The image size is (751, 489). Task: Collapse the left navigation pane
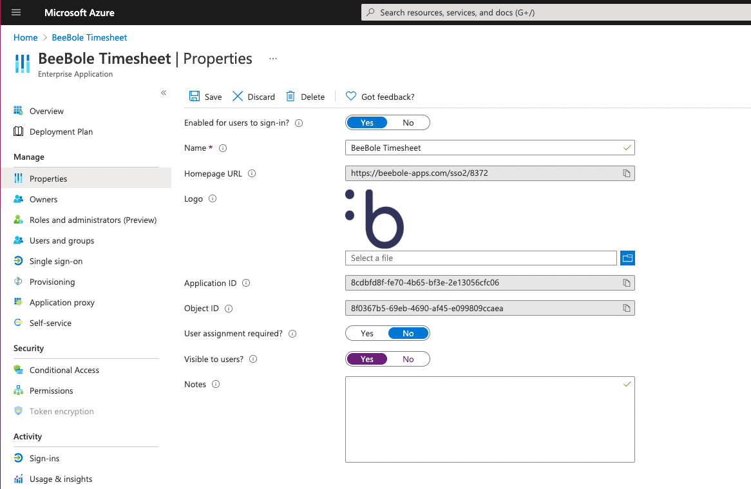[x=164, y=93]
